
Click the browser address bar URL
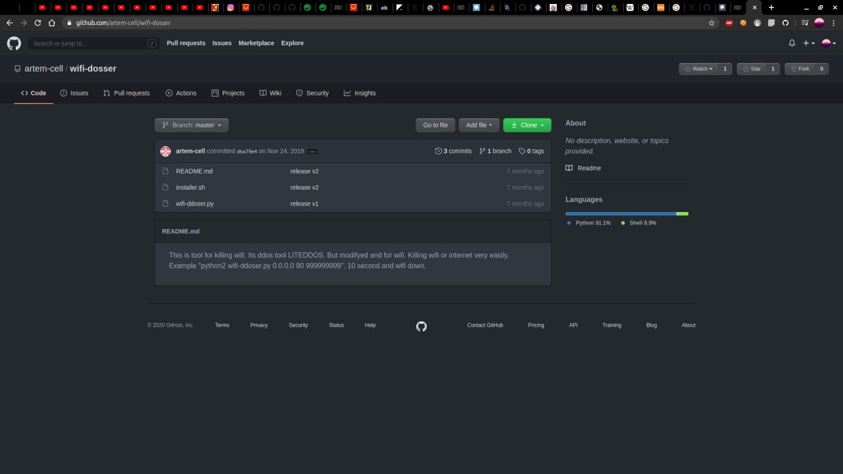(x=123, y=22)
